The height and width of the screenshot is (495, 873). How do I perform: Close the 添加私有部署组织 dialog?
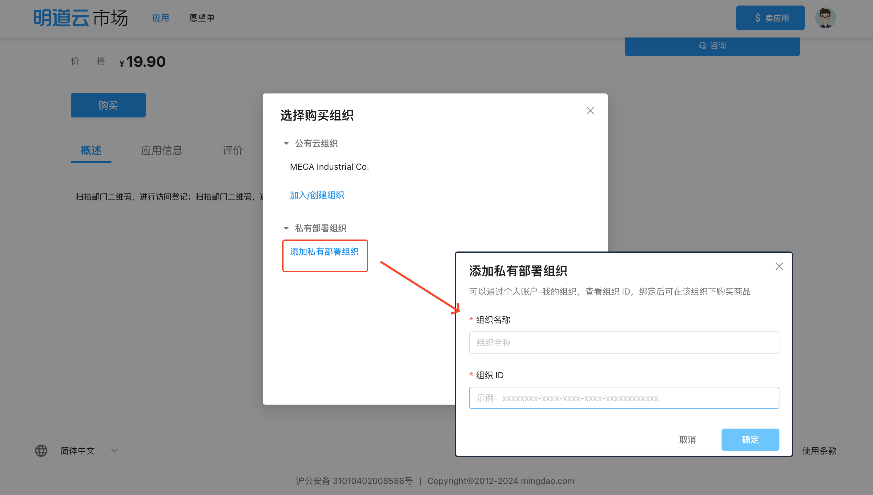[779, 266]
